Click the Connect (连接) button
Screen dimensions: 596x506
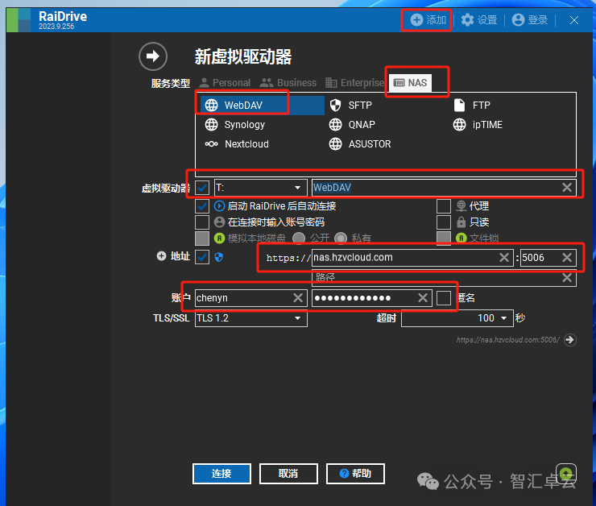221,474
